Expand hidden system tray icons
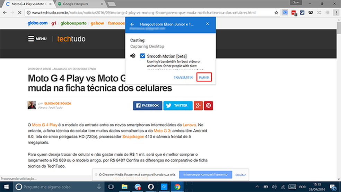 (257, 186)
